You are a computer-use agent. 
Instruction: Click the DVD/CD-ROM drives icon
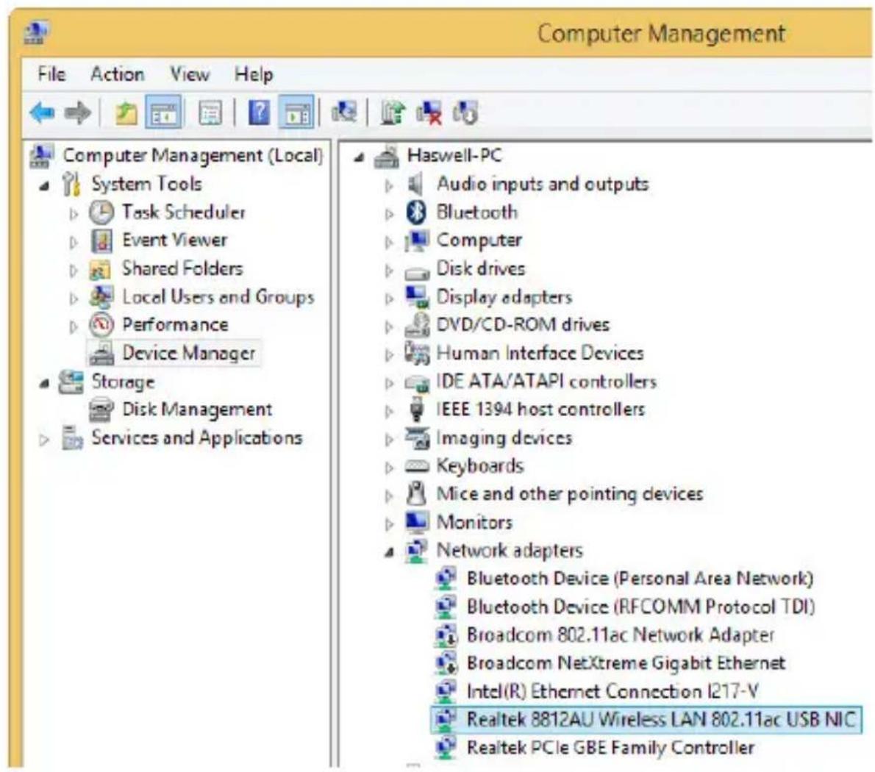click(x=417, y=325)
